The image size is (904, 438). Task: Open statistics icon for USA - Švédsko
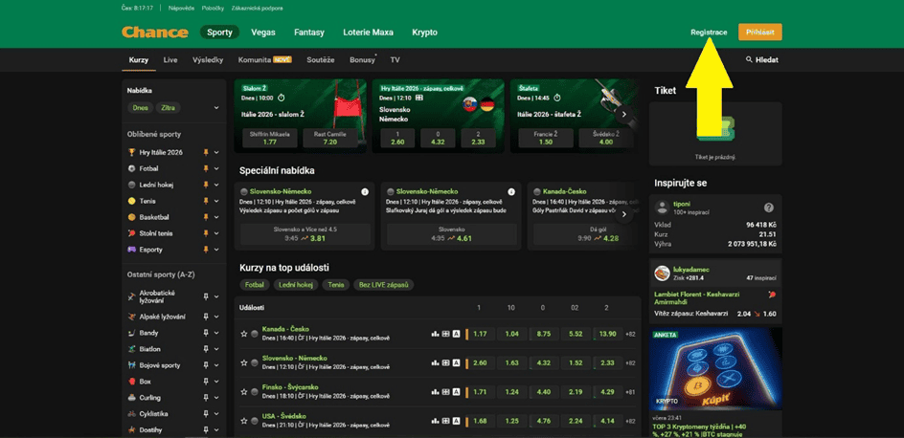436,420
